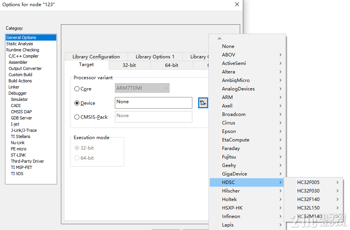Click the upward scroll arrow in vendor menu
Viewport: 350px width, 230px height.
click(219, 38)
